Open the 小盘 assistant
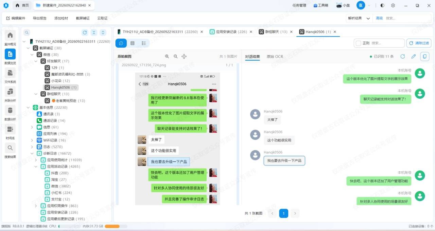 (343, 5)
